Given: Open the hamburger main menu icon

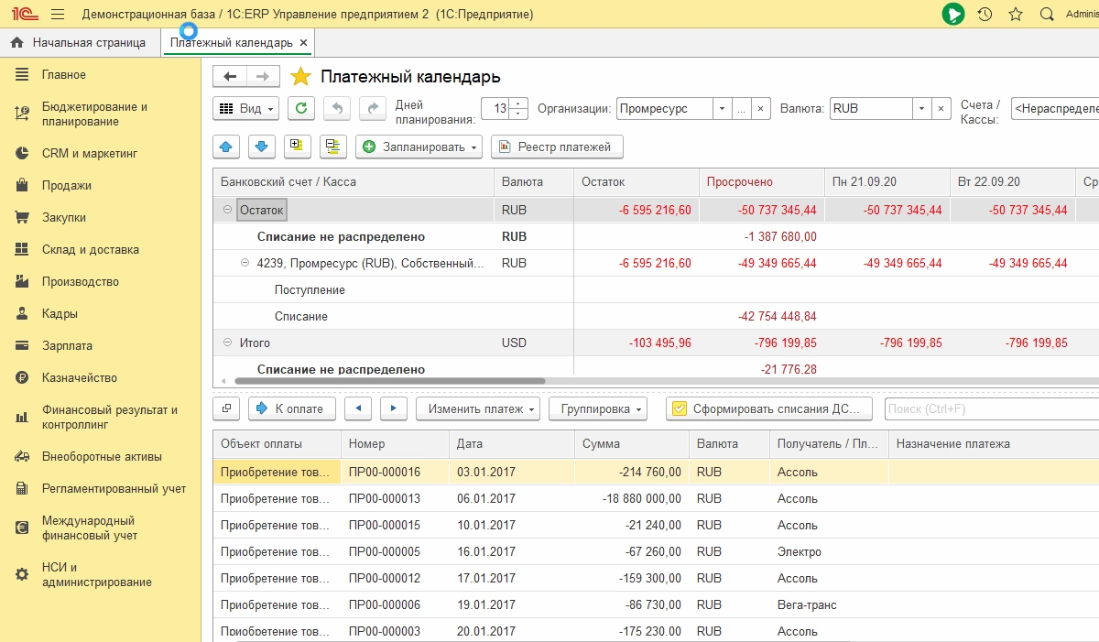Looking at the screenshot, I should pos(58,15).
